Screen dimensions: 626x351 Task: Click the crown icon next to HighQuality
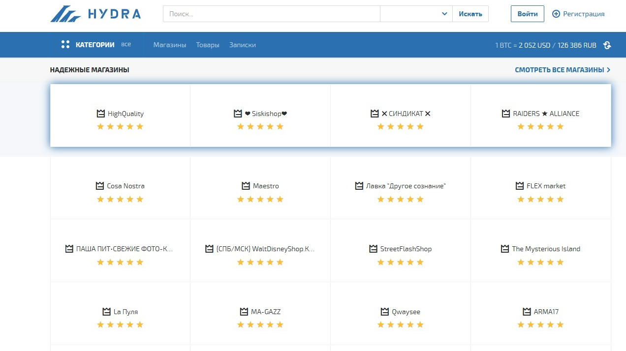[101, 114]
